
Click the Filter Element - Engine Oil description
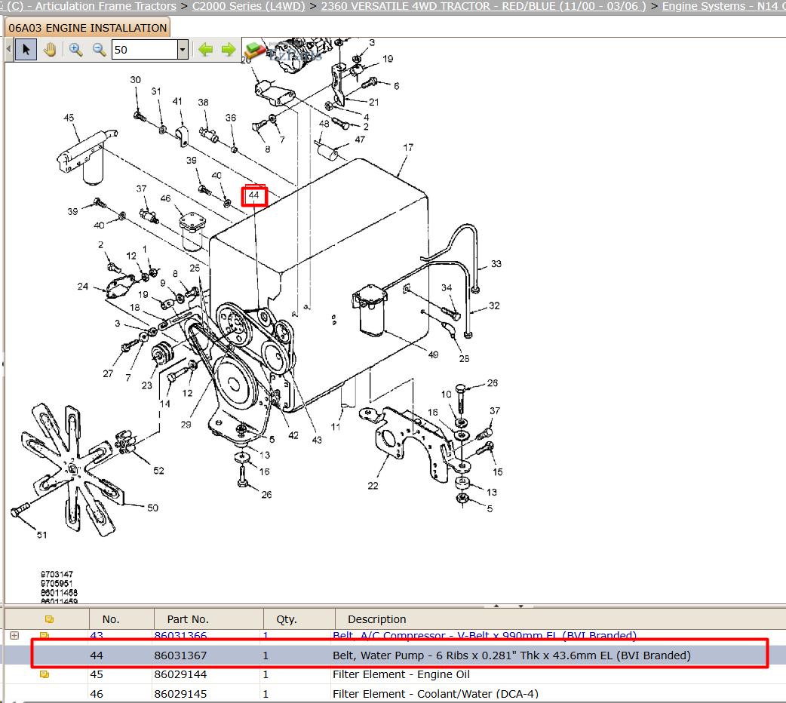click(x=401, y=674)
